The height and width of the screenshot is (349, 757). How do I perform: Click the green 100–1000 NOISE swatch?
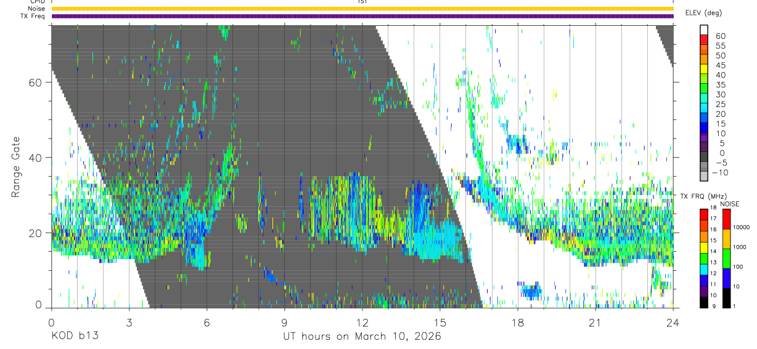(x=726, y=259)
